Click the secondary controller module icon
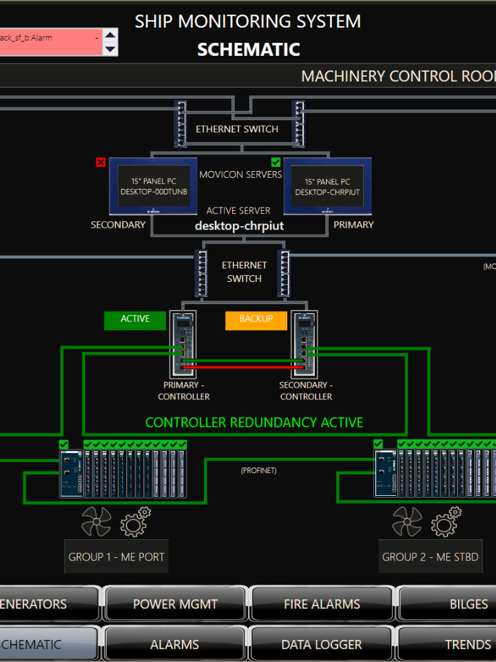The width and height of the screenshot is (496, 662). coord(304,343)
